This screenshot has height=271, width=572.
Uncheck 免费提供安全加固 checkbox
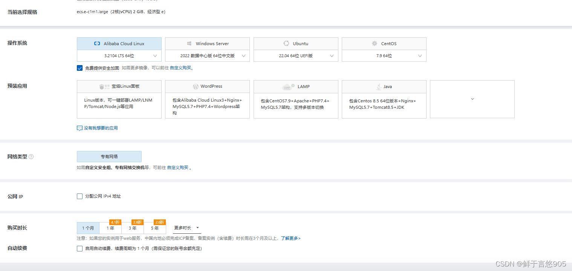pyautogui.click(x=80, y=68)
